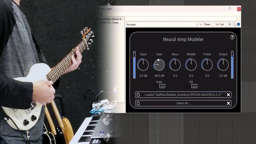Open the 1 in 1 out routing button
This screenshot has height=144, width=256.
[220, 24]
